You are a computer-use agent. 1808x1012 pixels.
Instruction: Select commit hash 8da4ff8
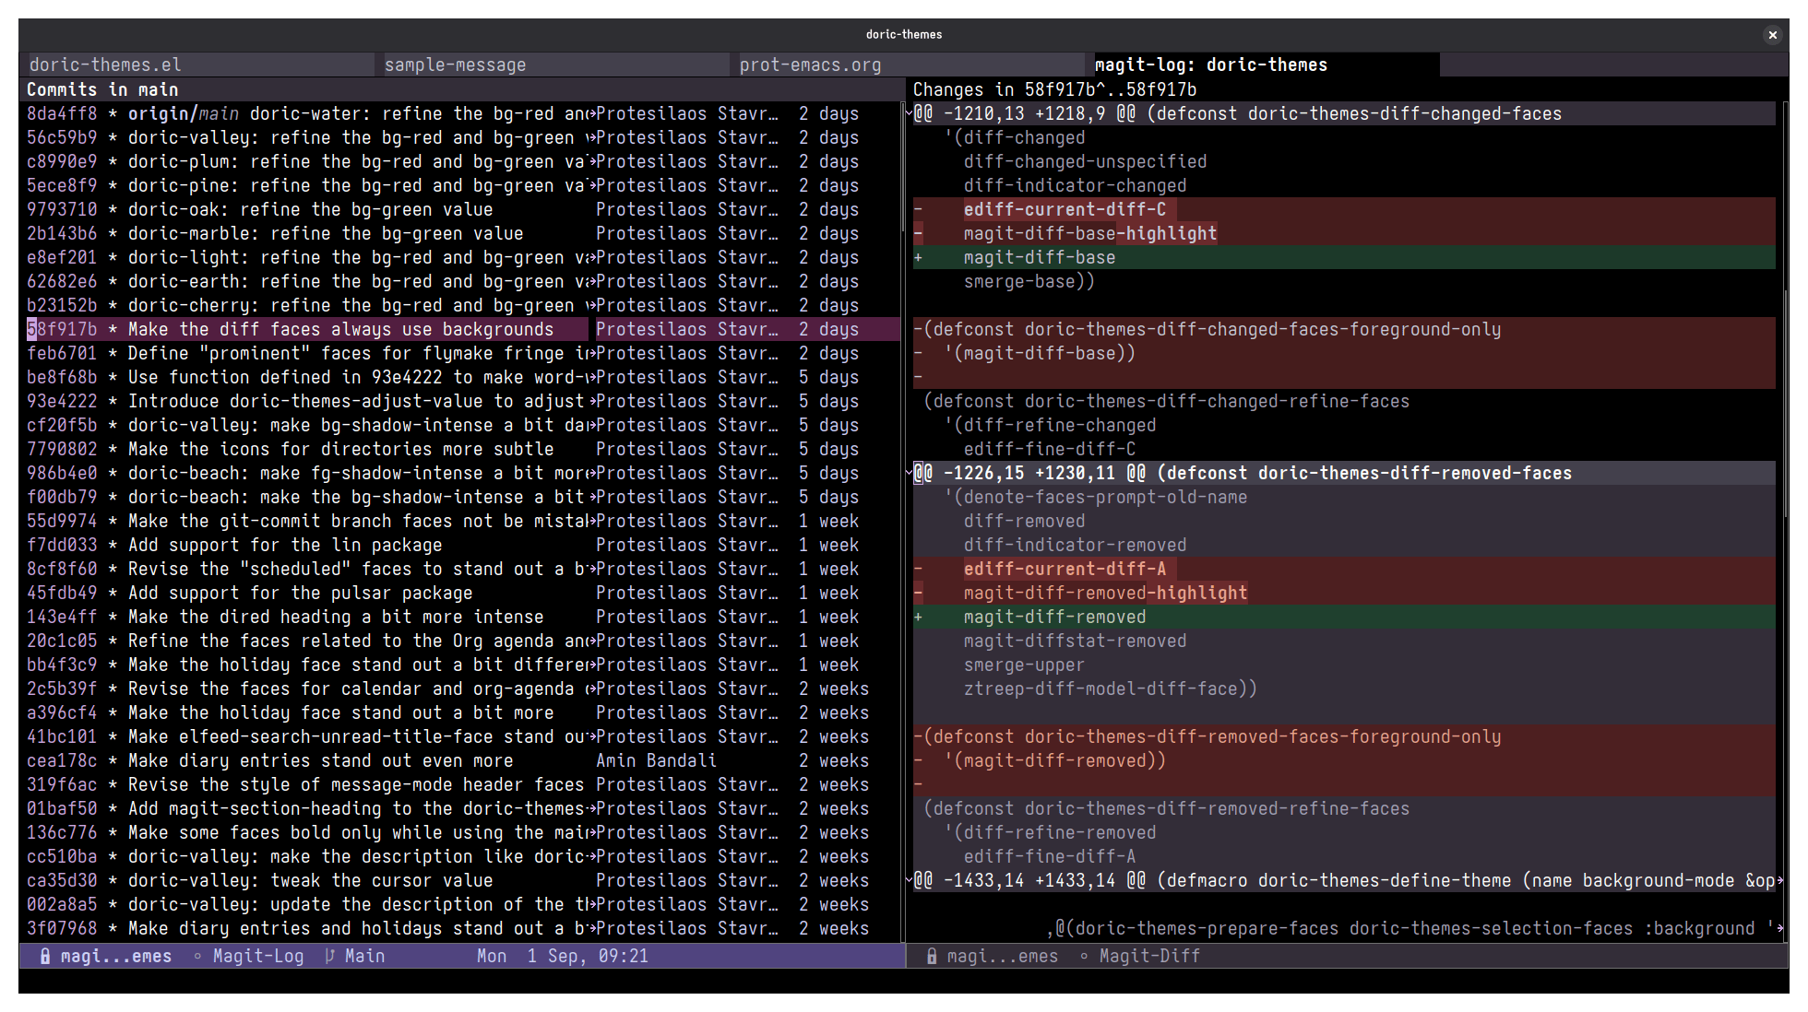click(62, 114)
